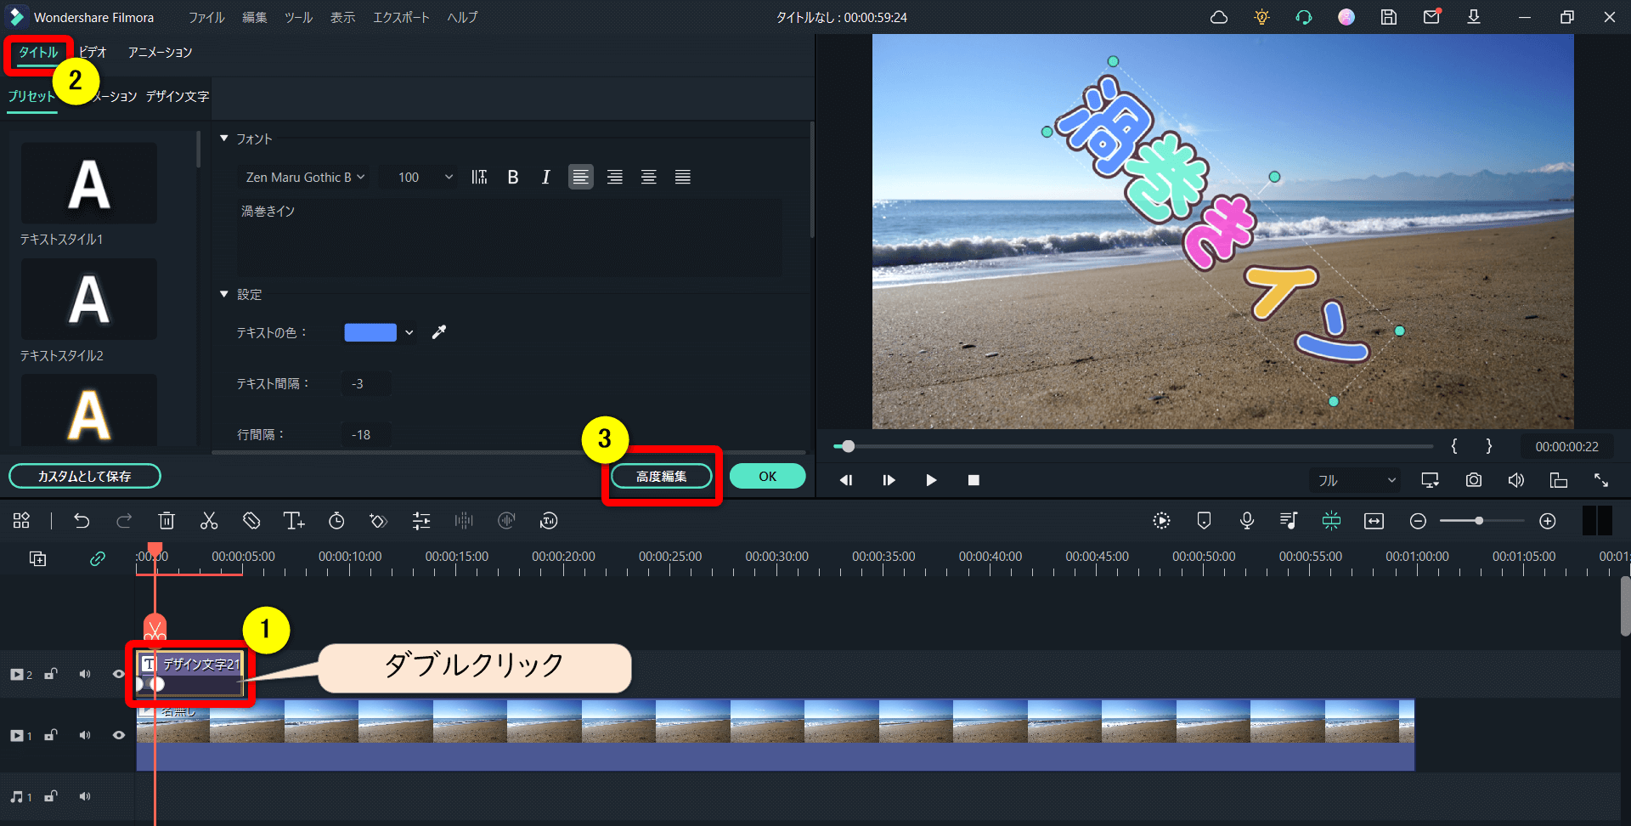Image resolution: width=1631 pixels, height=826 pixels.
Task: Pick text color with the eyedropper
Action: pyautogui.click(x=439, y=332)
